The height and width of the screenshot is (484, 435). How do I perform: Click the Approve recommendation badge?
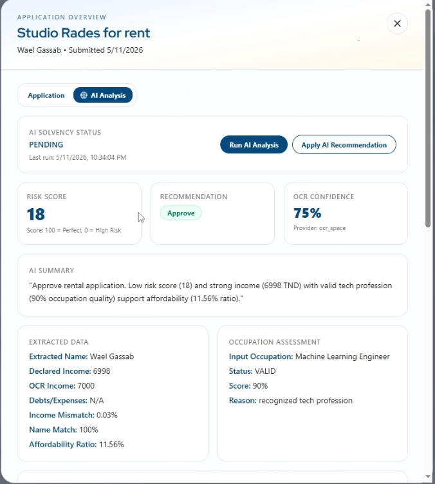point(181,213)
